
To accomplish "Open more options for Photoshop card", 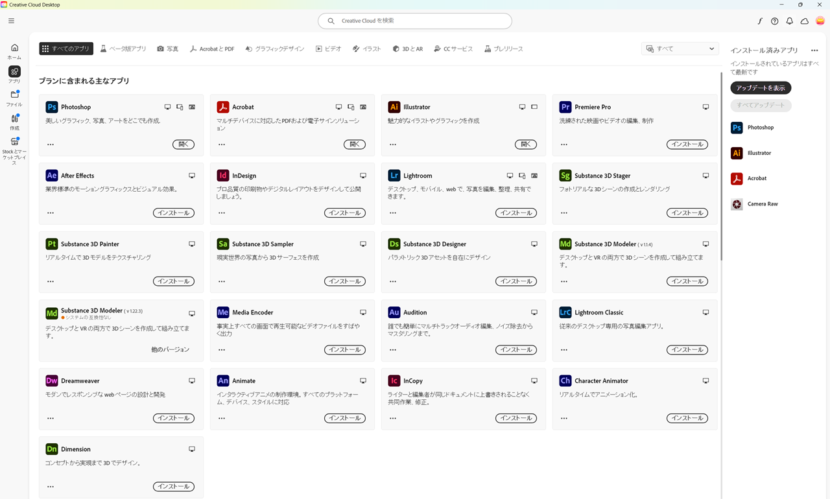I will (51, 145).
